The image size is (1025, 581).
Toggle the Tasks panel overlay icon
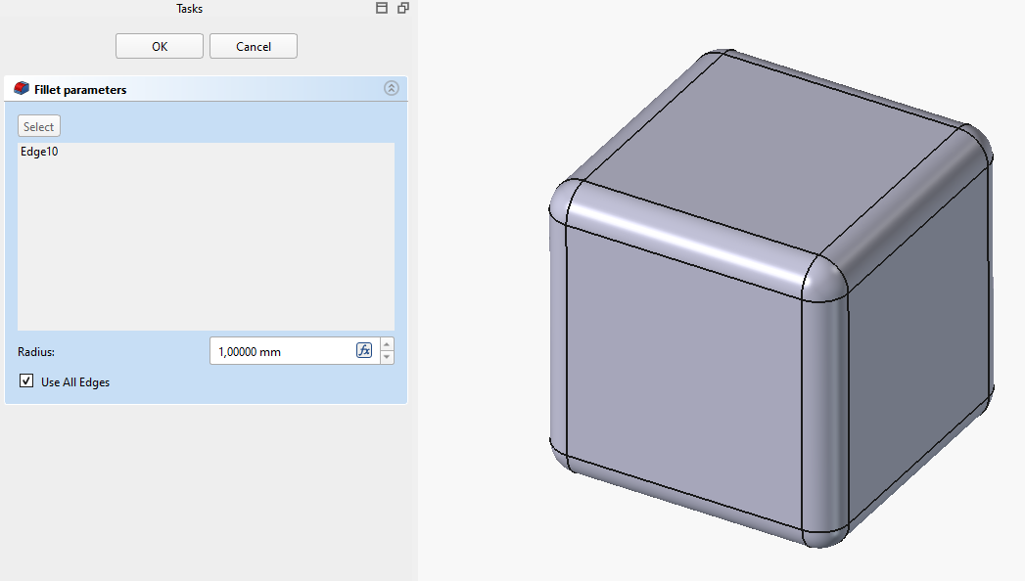click(x=382, y=8)
